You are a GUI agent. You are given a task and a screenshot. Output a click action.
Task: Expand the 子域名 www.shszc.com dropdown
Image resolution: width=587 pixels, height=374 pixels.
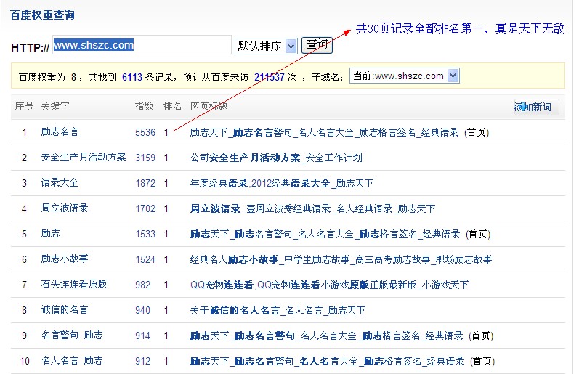(404, 76)
